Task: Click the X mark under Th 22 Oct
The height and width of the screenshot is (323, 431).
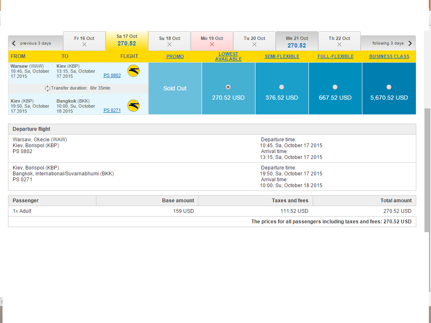Action: click(340, 45)
